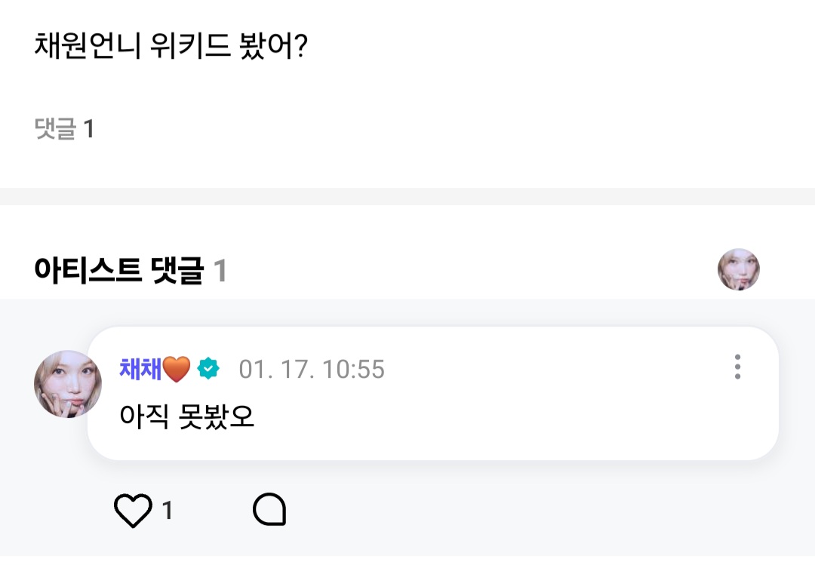
Task: Open the profile via username 채채
Action: (x=140, y=369)
